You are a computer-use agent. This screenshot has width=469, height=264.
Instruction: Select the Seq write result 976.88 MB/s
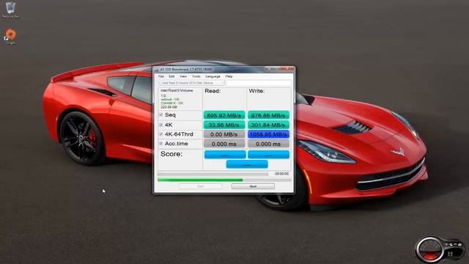point(268,115)
